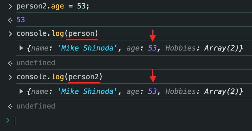Image resolution: width=252 pixels, height=131 pixels.
Task: Click the return arrow beside last undefined
Action: [x=10, y=106]
